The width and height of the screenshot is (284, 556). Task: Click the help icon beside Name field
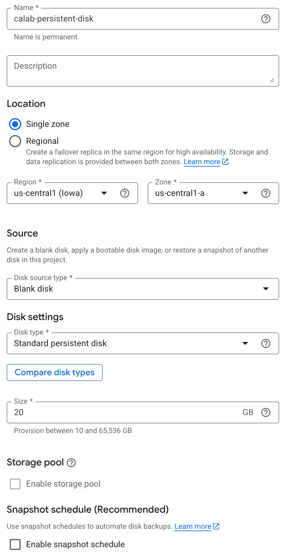click(266, 19)
